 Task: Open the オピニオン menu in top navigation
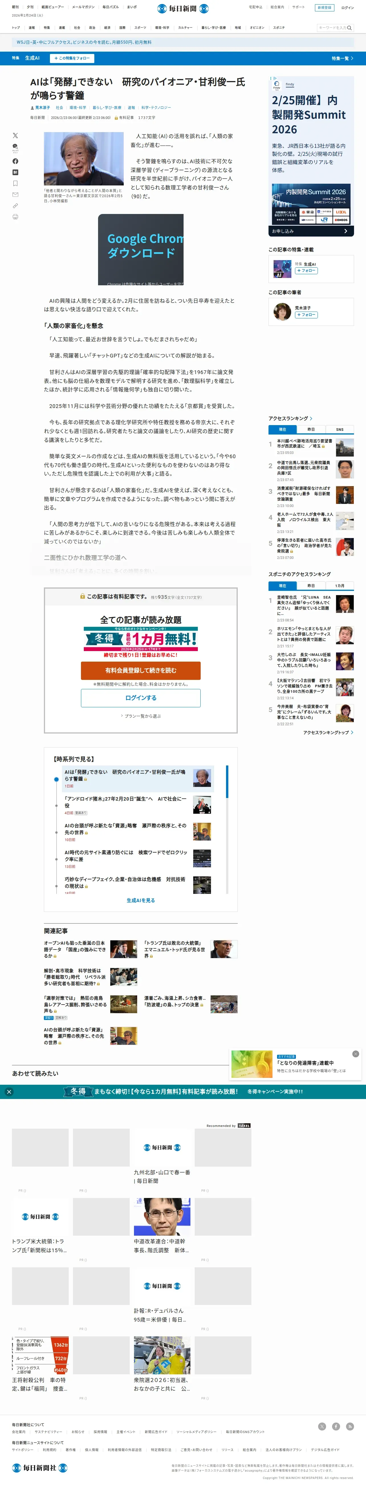(257, 28)
